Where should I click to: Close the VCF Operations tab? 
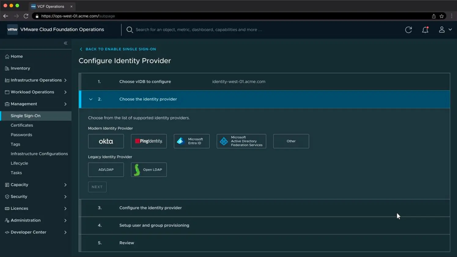pos(72,6)
